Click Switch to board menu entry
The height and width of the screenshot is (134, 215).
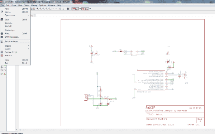[15, 42]
